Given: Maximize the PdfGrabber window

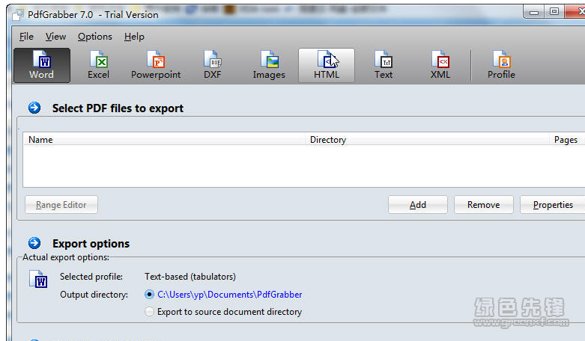Looking at the screenshot, I should click(554, 12).
